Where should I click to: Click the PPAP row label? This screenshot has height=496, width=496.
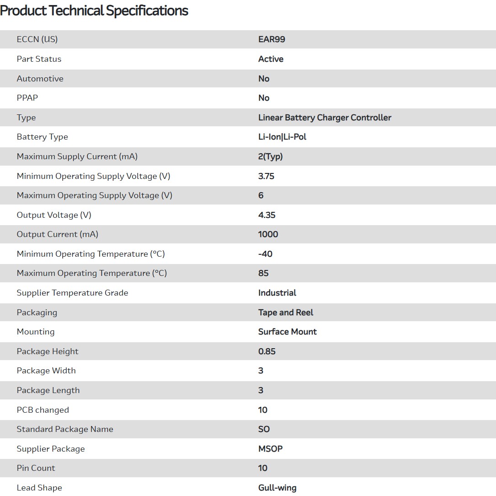tap(27, 98)
